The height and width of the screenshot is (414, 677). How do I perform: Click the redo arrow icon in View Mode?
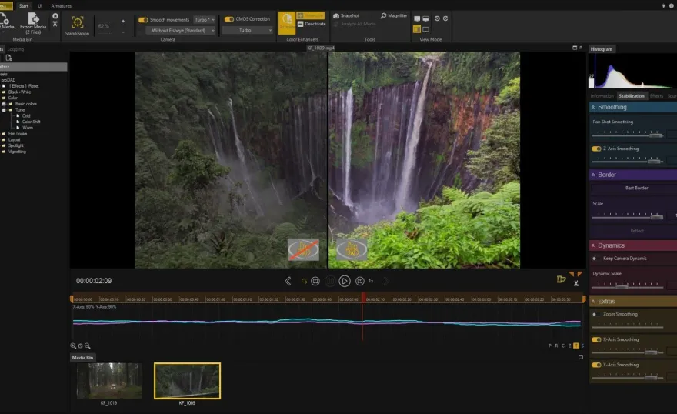coord(445,18)
